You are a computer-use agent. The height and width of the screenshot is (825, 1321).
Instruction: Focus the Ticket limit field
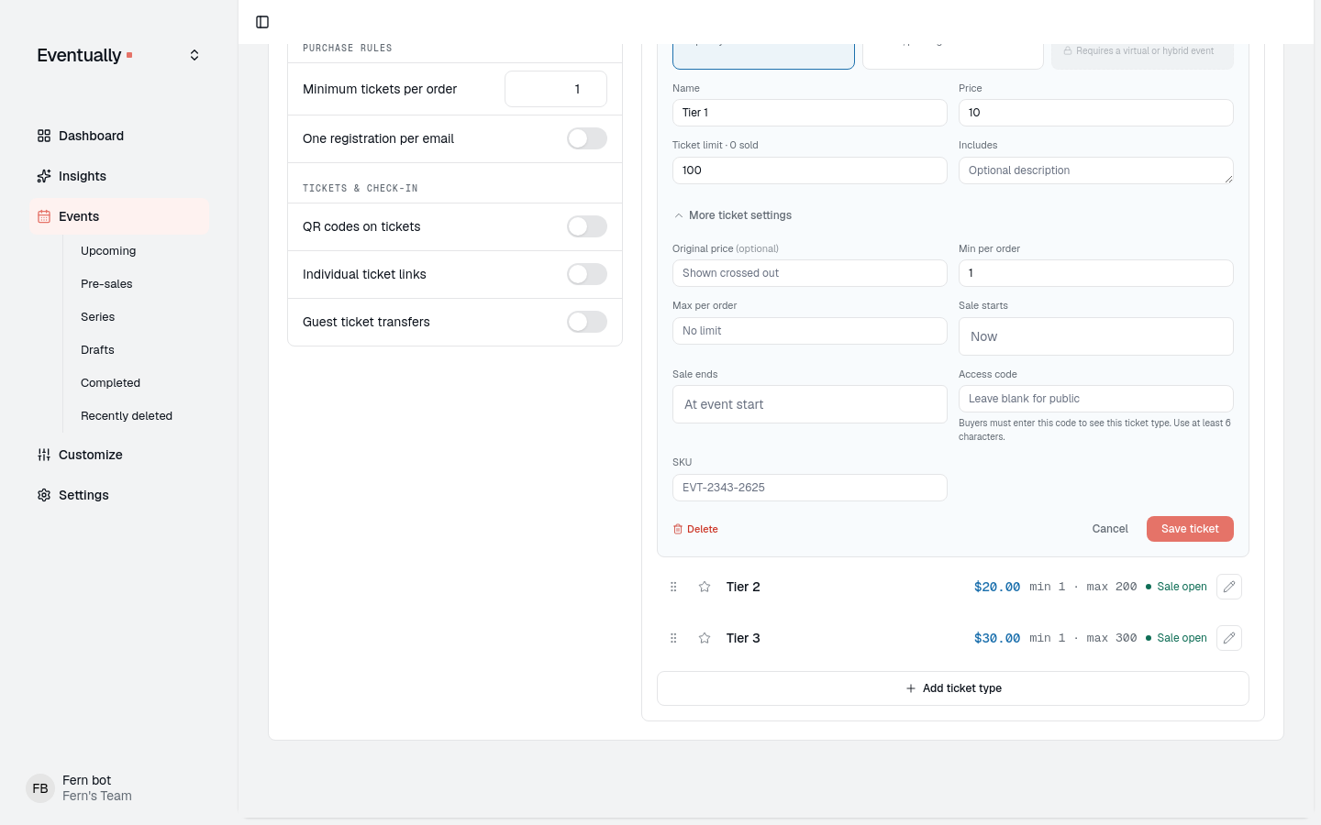coord(810,170)
